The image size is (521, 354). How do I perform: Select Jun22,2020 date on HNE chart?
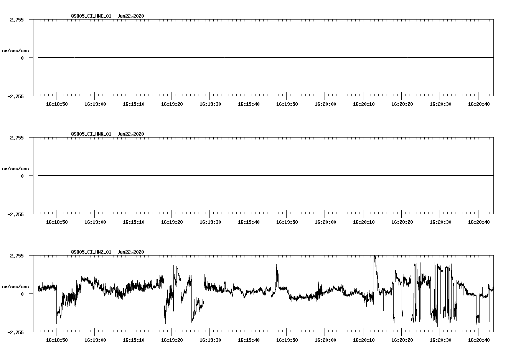coord(131,16)
